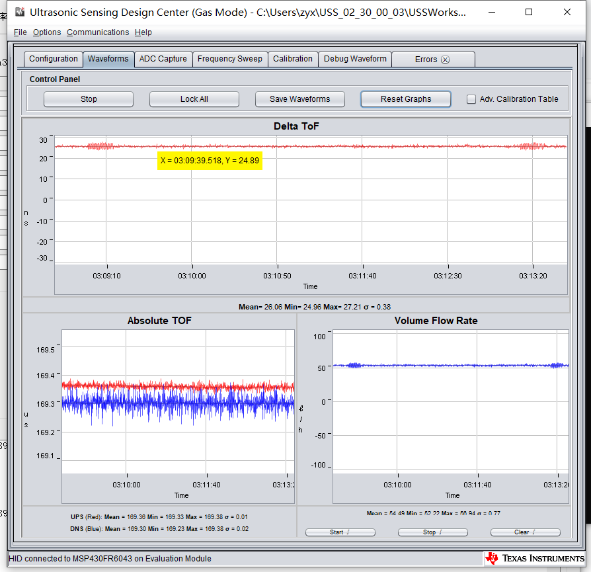591x572 pixels.
Task: Click the Delta ToF chart title
Action: click(x=296, y=126)
